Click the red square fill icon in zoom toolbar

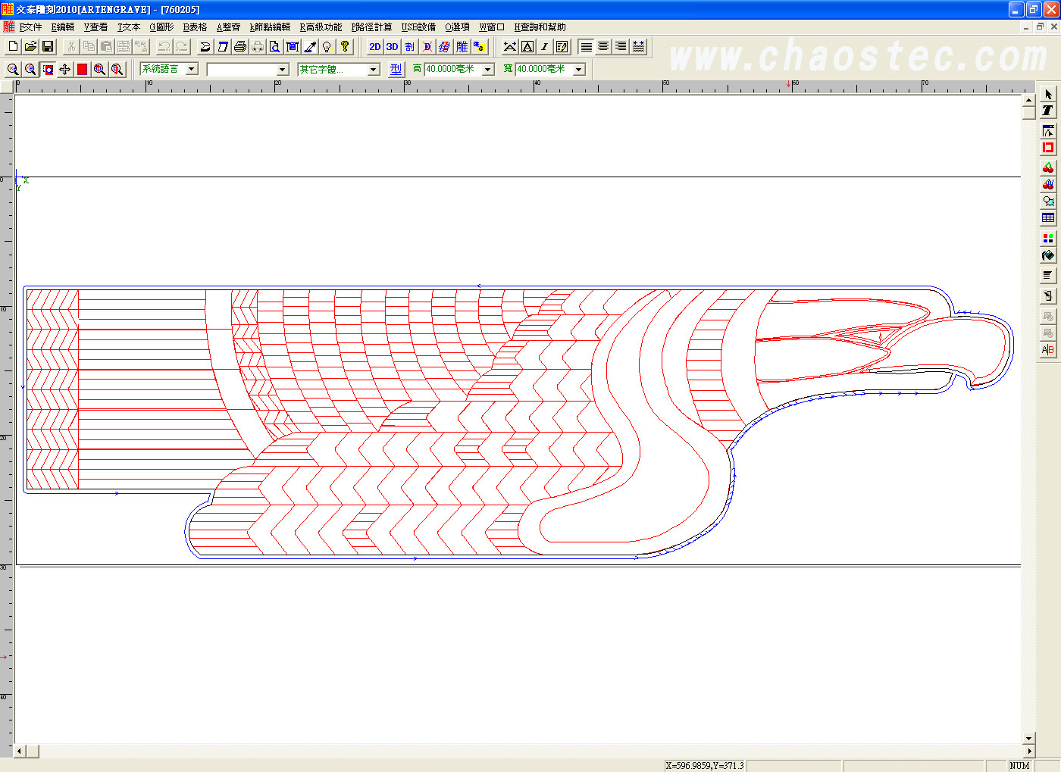point(83,69)
